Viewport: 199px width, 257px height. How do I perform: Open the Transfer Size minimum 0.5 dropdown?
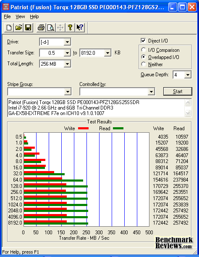tap(67, 53)
